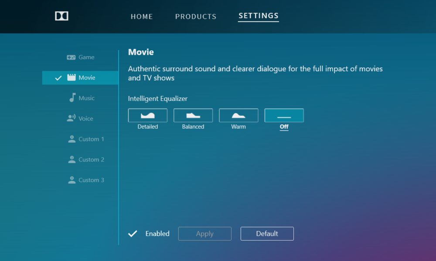Screen dimensions: 436x261
Task: Select the Warm preset label text
Action: click(238, 127)
